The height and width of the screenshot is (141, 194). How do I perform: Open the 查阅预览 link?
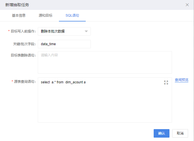pyautogui.click(x=182, y=80)
